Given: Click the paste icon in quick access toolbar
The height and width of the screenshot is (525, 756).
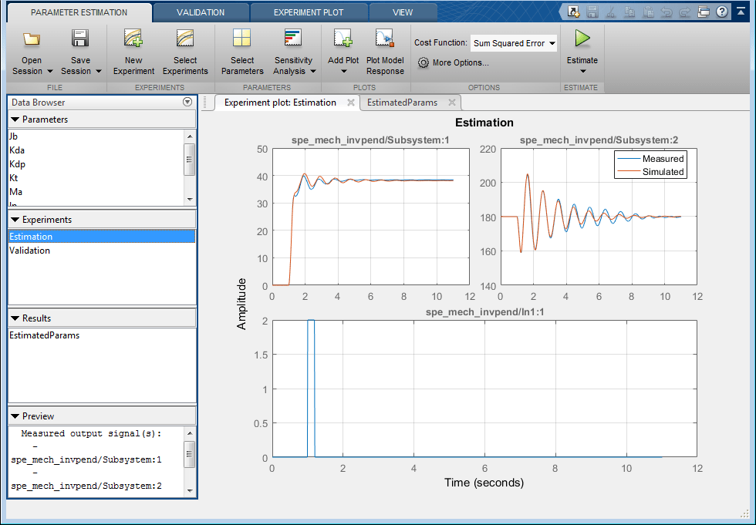Looking at the screenshot, I should click(647, 12).
